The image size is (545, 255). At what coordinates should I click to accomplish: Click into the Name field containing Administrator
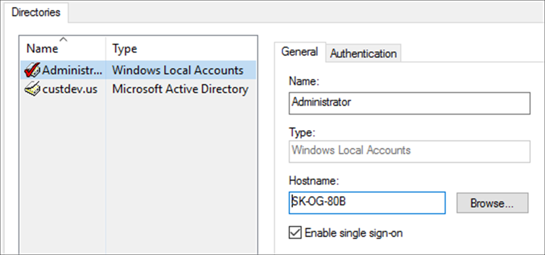pos(409,103)
